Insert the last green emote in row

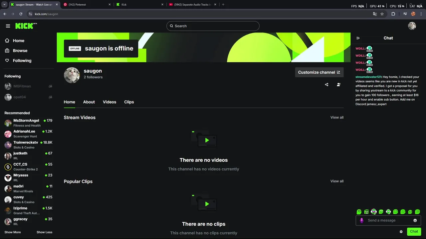[418, 211]
